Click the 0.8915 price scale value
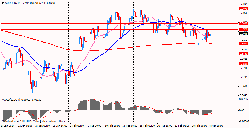249x128 pixels. [244, 40]
